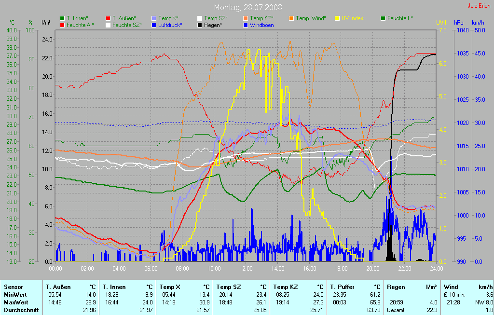Click the T. Außen column header
Screen dimensions: 494x315
(58, 288)
